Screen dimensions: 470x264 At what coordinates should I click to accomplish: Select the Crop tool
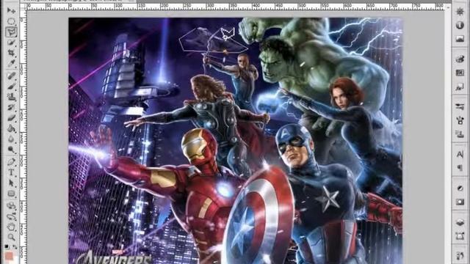coord(11,53)
